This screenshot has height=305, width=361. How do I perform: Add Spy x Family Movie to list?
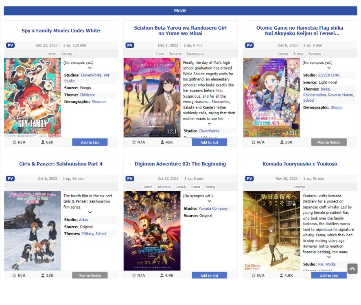(90, 142)
